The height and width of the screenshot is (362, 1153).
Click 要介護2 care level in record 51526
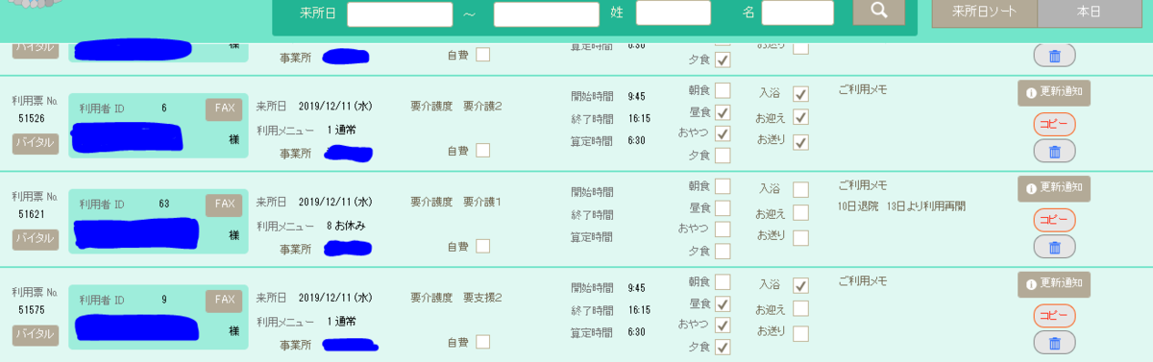(482, 107)
